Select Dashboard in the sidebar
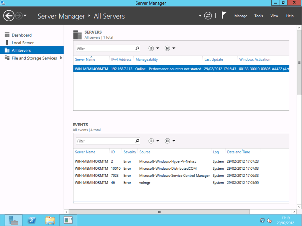Screen dimensions: 302x226 (22, 35)
